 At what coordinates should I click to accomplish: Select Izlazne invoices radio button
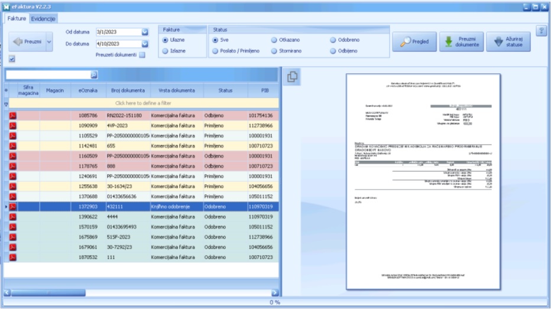[165, 51]
